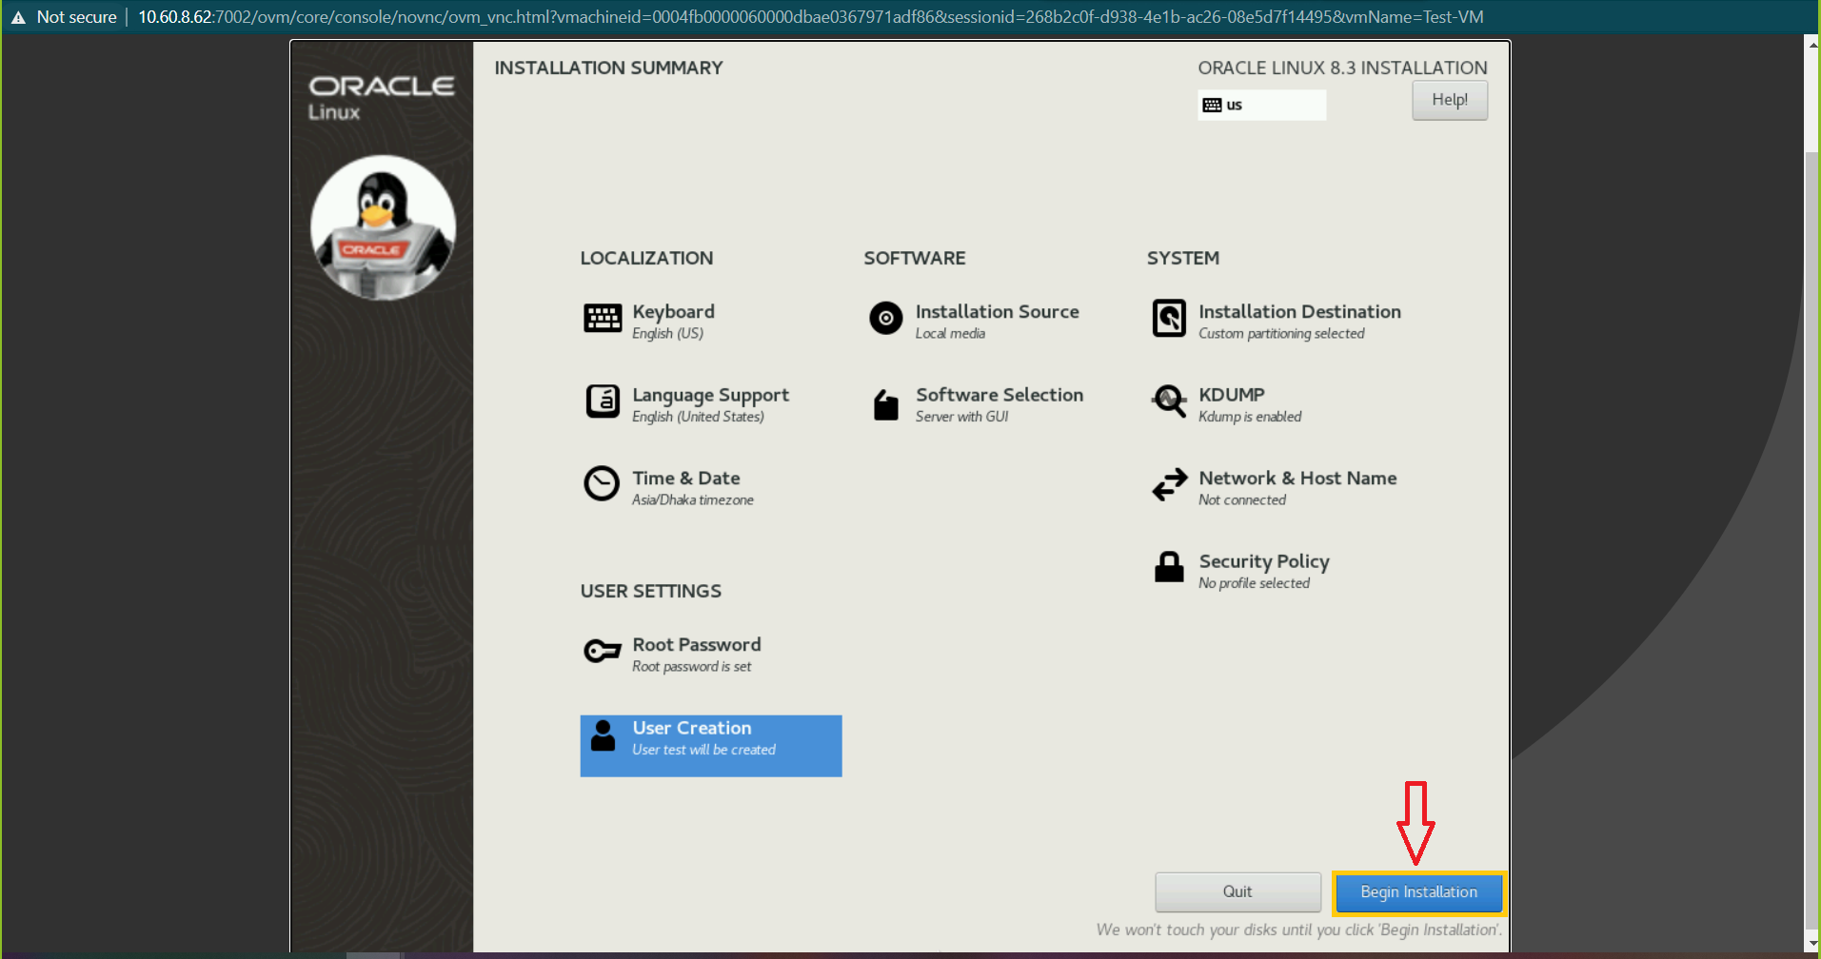1821x959 pixels.
Task: Click 'Local media' status text
Action: pos(950,334)
